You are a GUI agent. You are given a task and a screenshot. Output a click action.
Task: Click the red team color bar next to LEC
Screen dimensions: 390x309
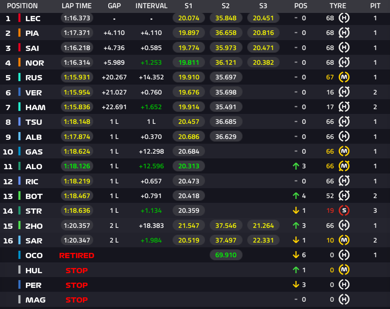click(19, 18)
